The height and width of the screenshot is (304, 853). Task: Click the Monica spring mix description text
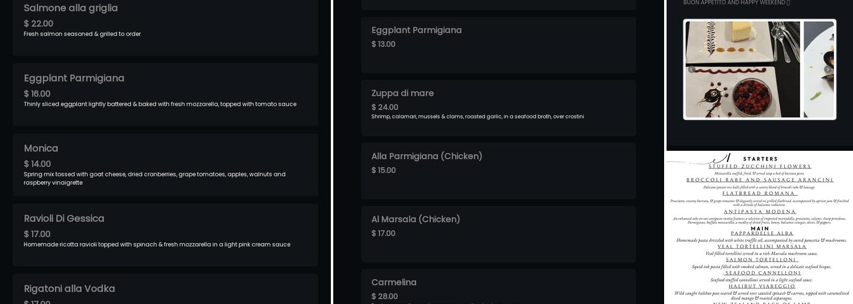click(155, 178)
